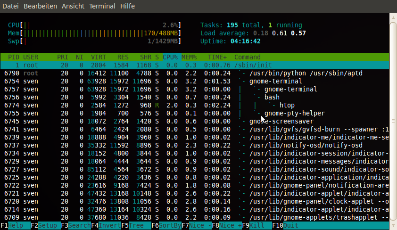Open the Hilfe menu
397x230 pixels.
click(127, 6)
